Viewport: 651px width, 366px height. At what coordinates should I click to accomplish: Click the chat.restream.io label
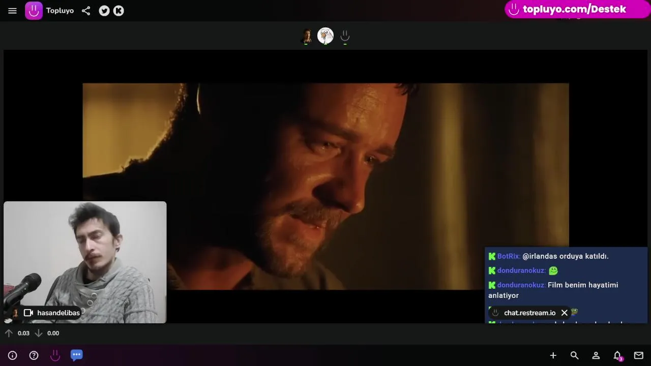tap(529, 313)
